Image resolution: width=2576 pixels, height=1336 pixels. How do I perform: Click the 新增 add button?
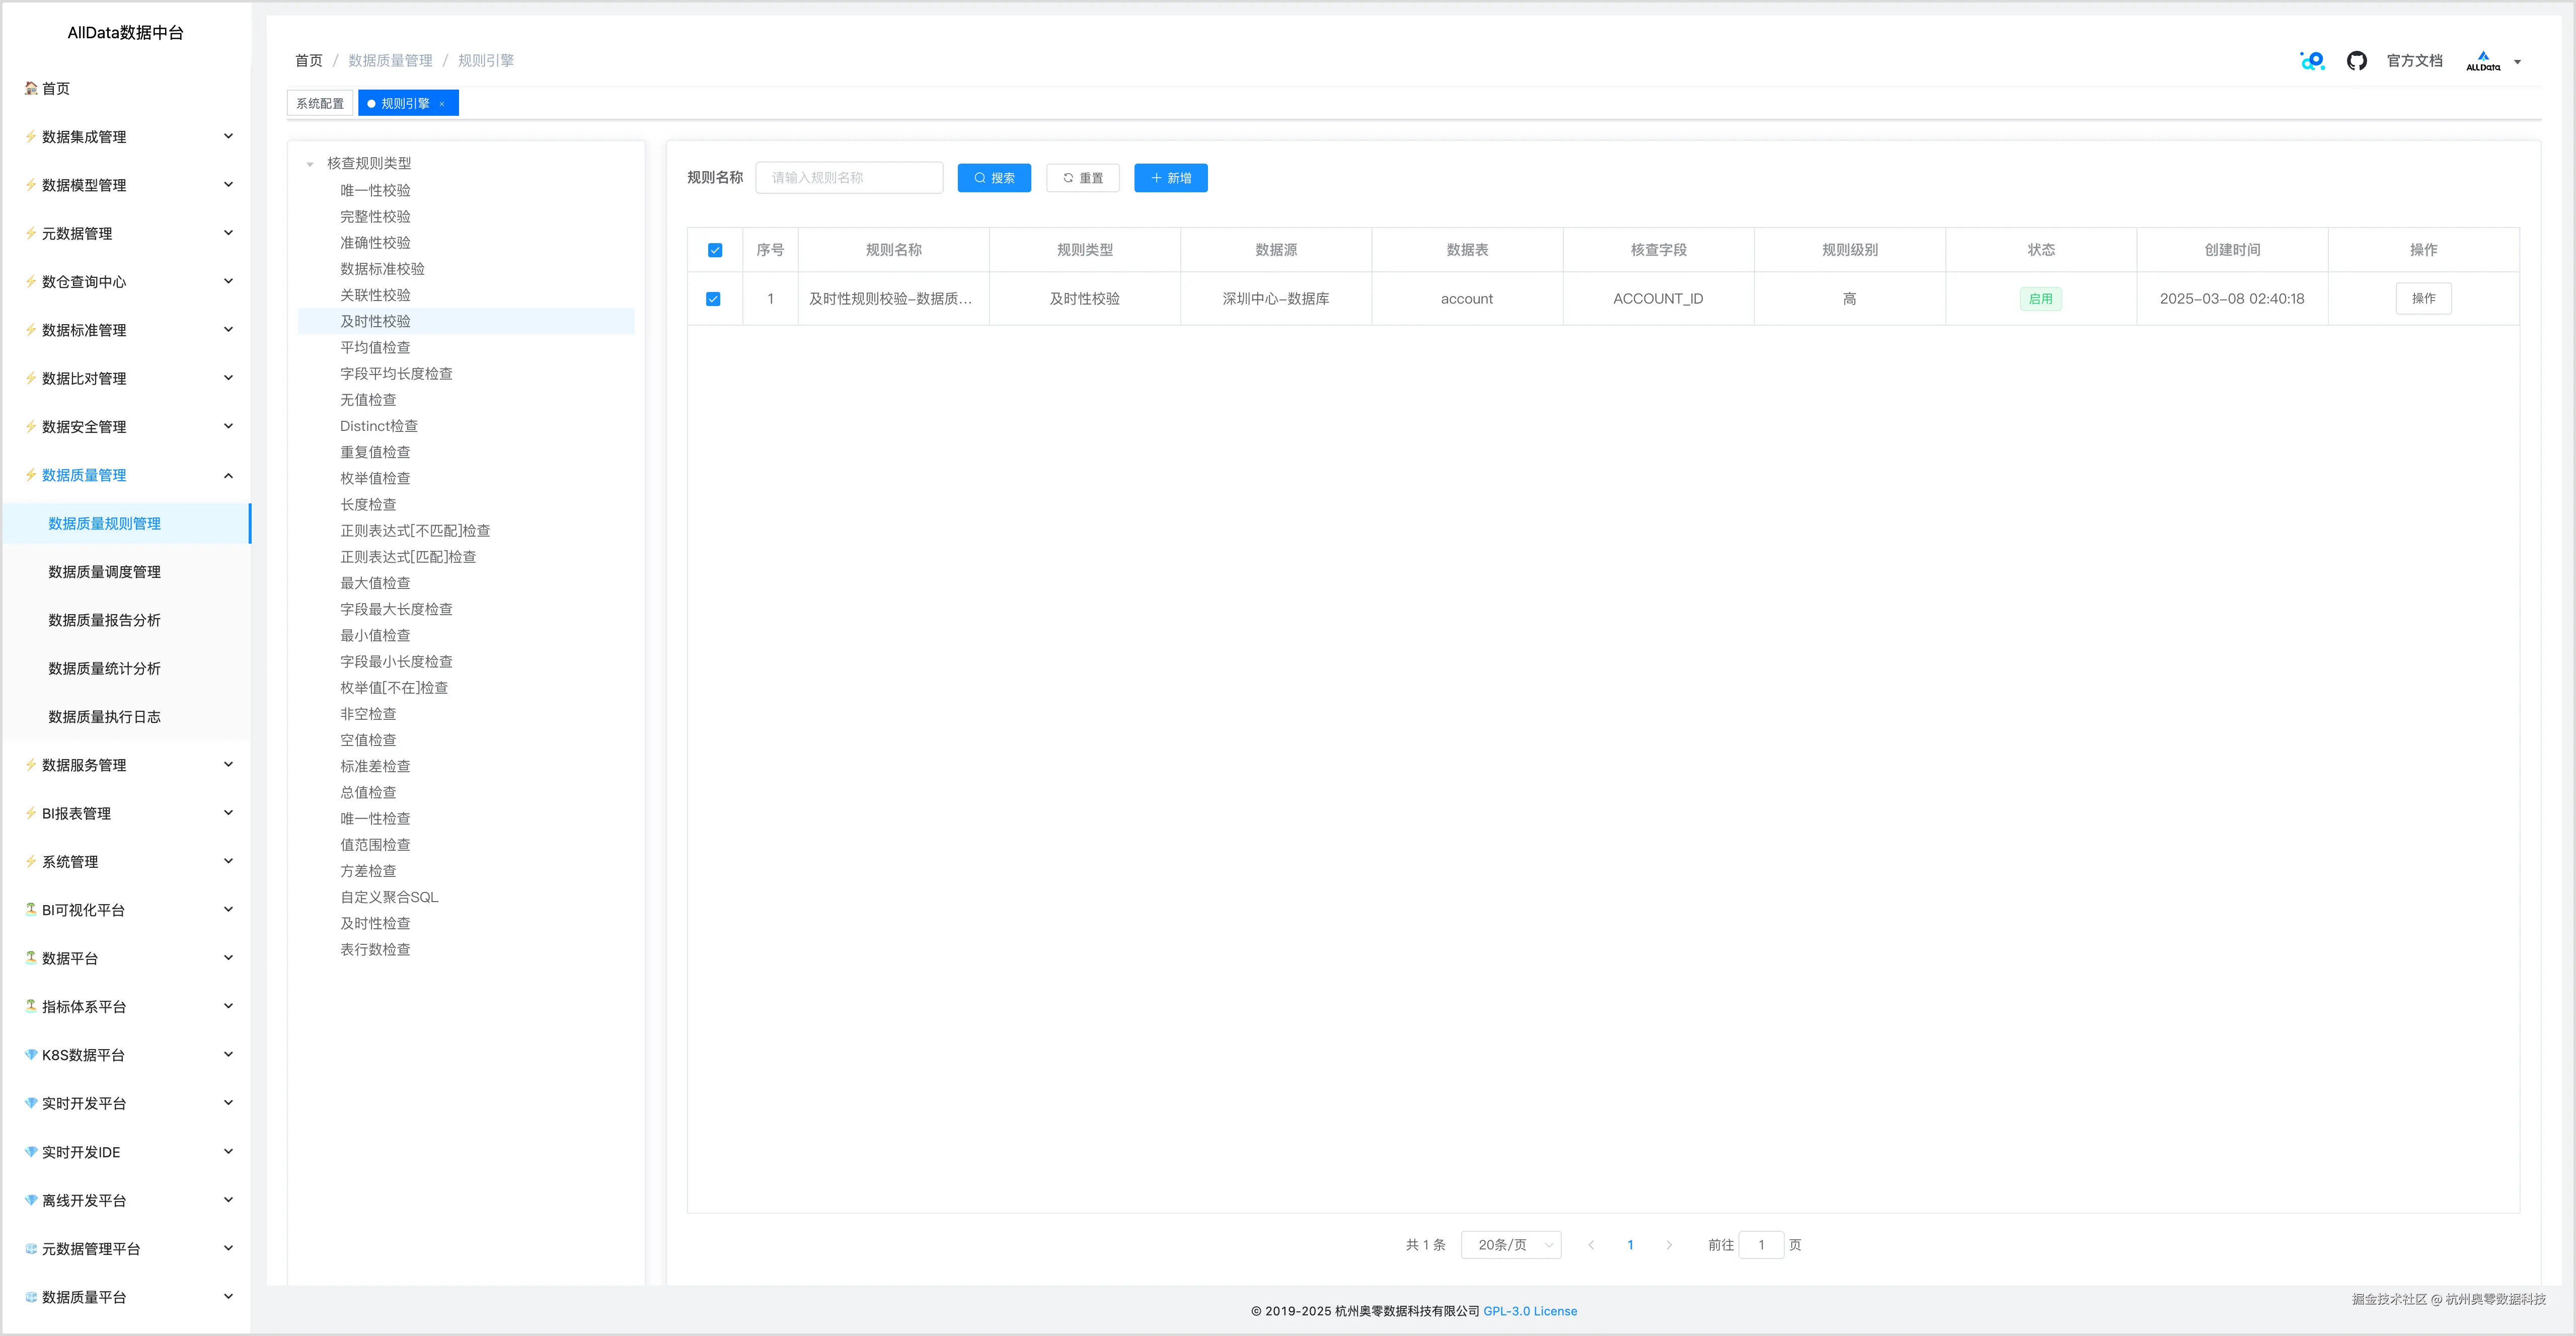1171,178
